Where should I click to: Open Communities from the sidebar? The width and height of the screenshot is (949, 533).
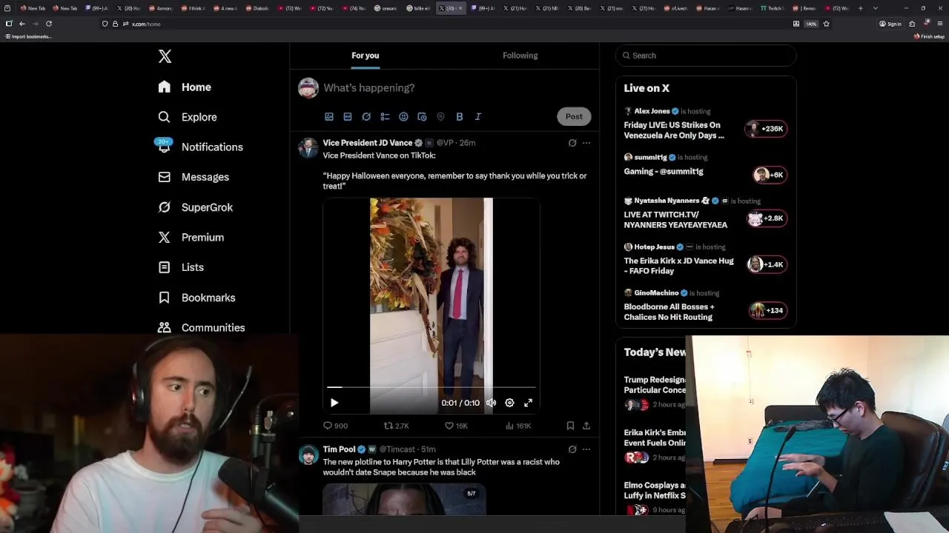pos(202,327)
